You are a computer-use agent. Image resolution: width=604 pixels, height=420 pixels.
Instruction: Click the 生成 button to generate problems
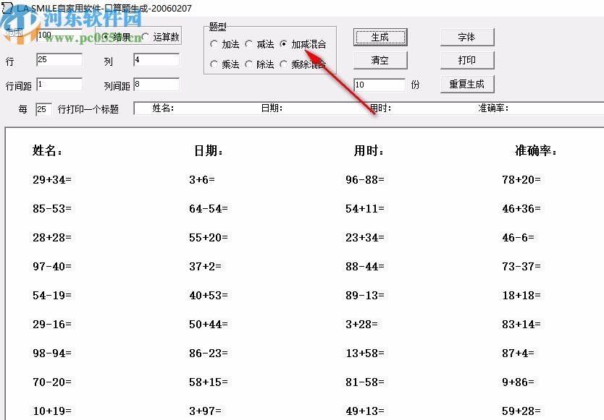[380, 36]
